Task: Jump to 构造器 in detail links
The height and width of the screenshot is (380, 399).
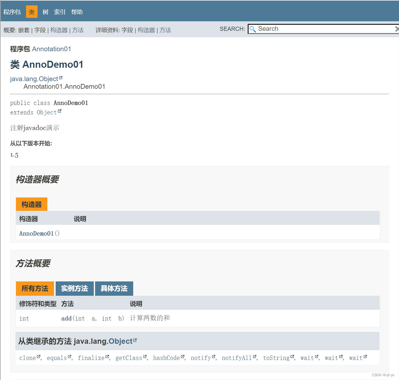Action: click(146, 30)
